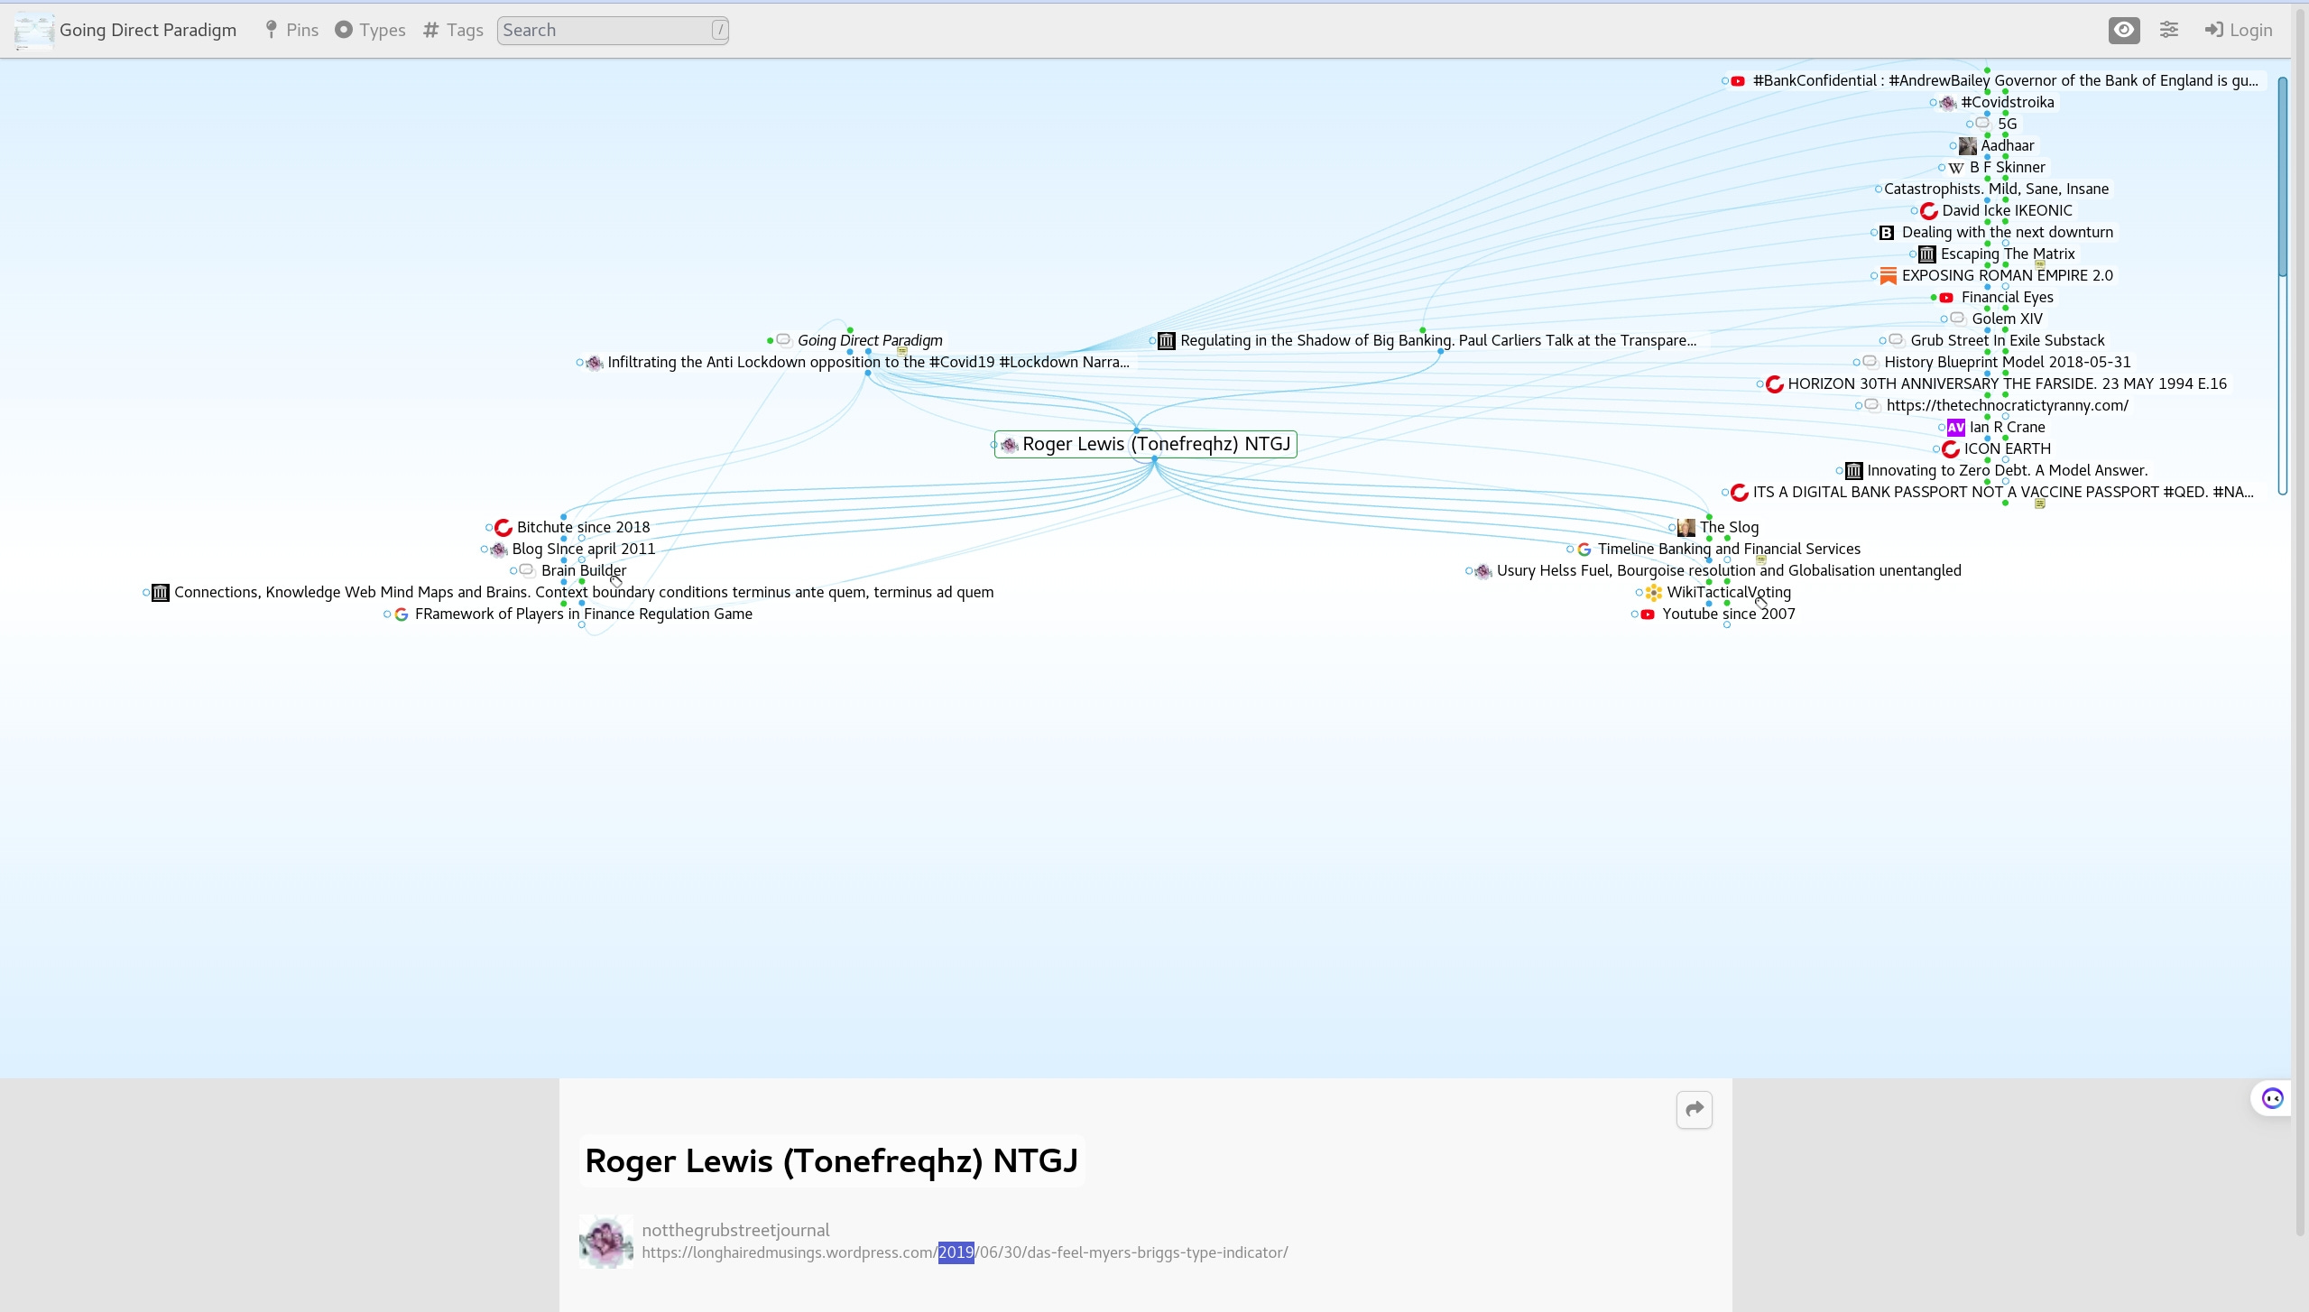
Task: Click red icon beside ICON EARTH
Action: click(x=1951, y=449)
